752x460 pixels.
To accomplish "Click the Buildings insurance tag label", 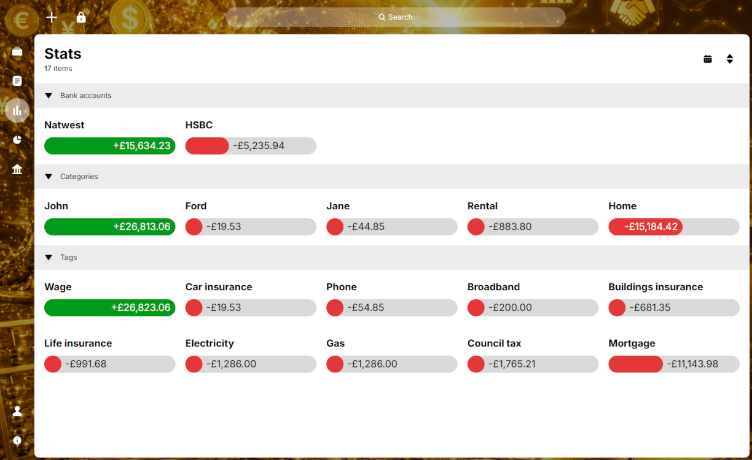I will pyautogui.click(x=656, y=287).
